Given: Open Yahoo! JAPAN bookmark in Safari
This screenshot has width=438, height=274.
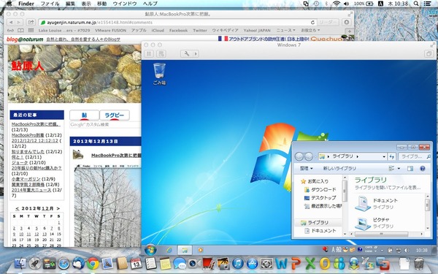Looking at the screenshot, I should [257, 30].
